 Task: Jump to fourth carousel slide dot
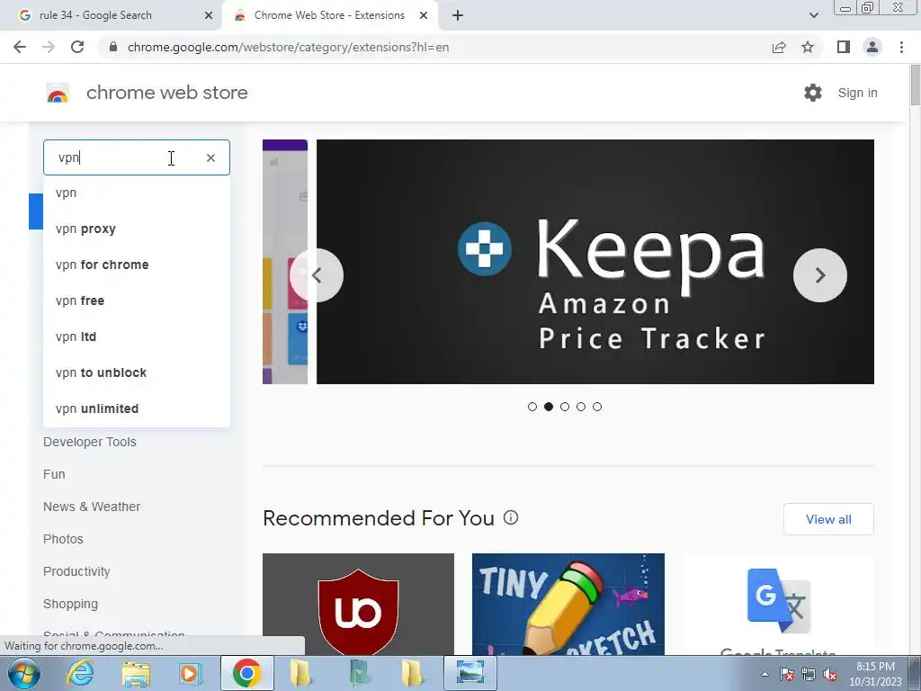coord(581,407)
